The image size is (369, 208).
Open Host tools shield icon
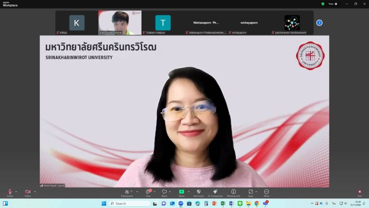tap(199, 193)
